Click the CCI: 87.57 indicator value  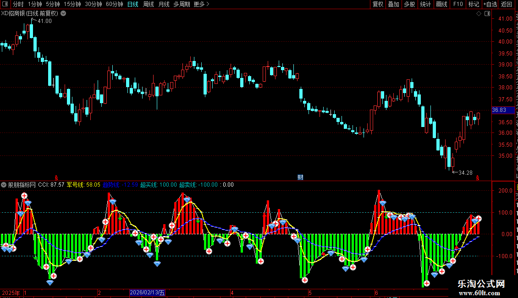[x=51, y=185]
